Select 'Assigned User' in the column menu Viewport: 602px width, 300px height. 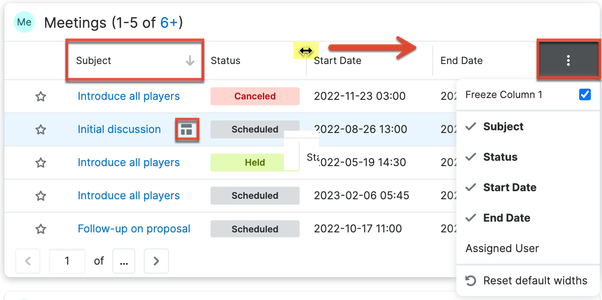click(502, 248)
